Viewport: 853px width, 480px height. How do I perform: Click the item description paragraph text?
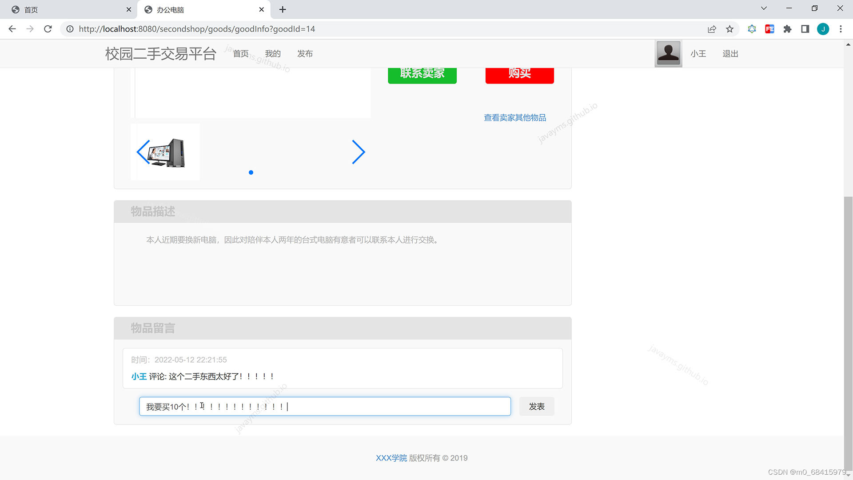293,240
